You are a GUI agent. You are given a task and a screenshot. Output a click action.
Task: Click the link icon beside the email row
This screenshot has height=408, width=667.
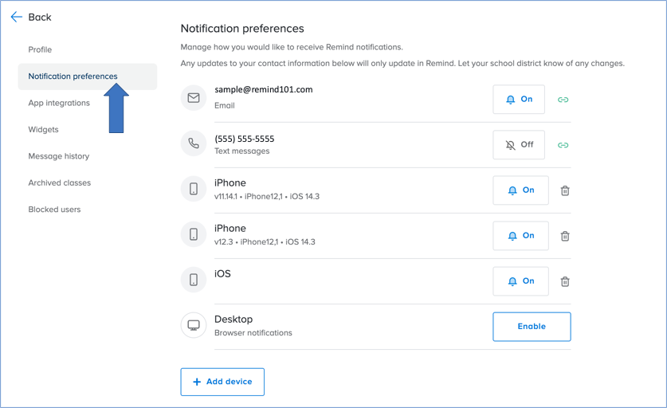coord(563,100)
